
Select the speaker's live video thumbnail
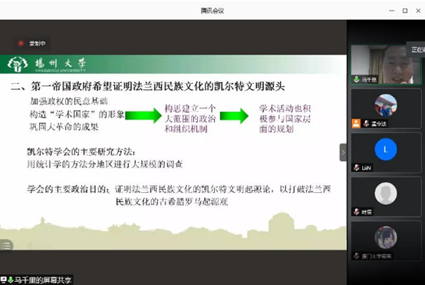[x=386, y=65]
